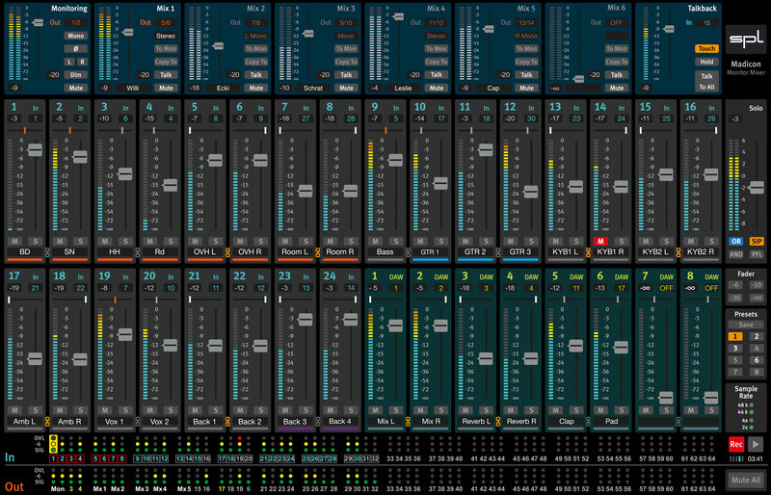Image resolution: width=771 pixels, height=495 pixels.
Task: Open the Mix L DAW 1 source selector
Action: (x=395, y=288)
